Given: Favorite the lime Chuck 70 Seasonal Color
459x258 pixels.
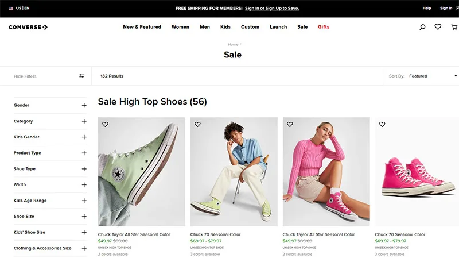Looking at the screenshot, I should [x=197, y=124].
